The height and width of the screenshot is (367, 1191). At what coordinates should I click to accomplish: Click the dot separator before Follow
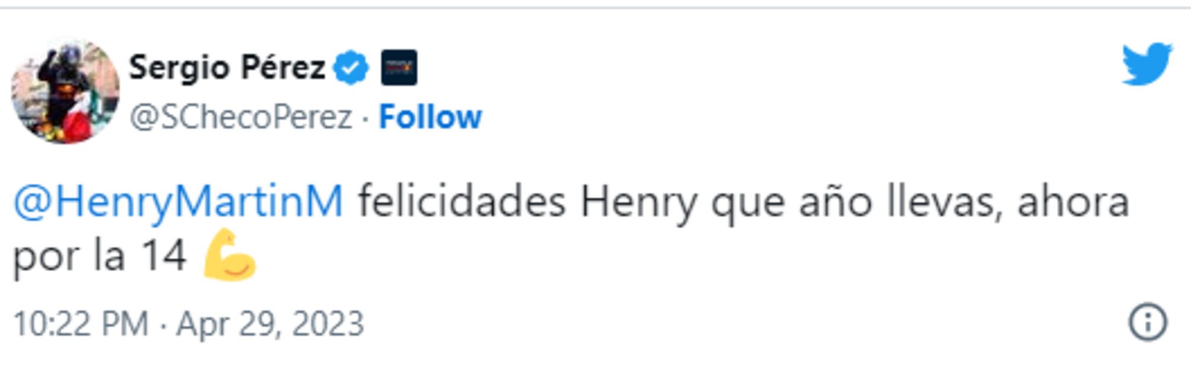(x=365, y=118)
